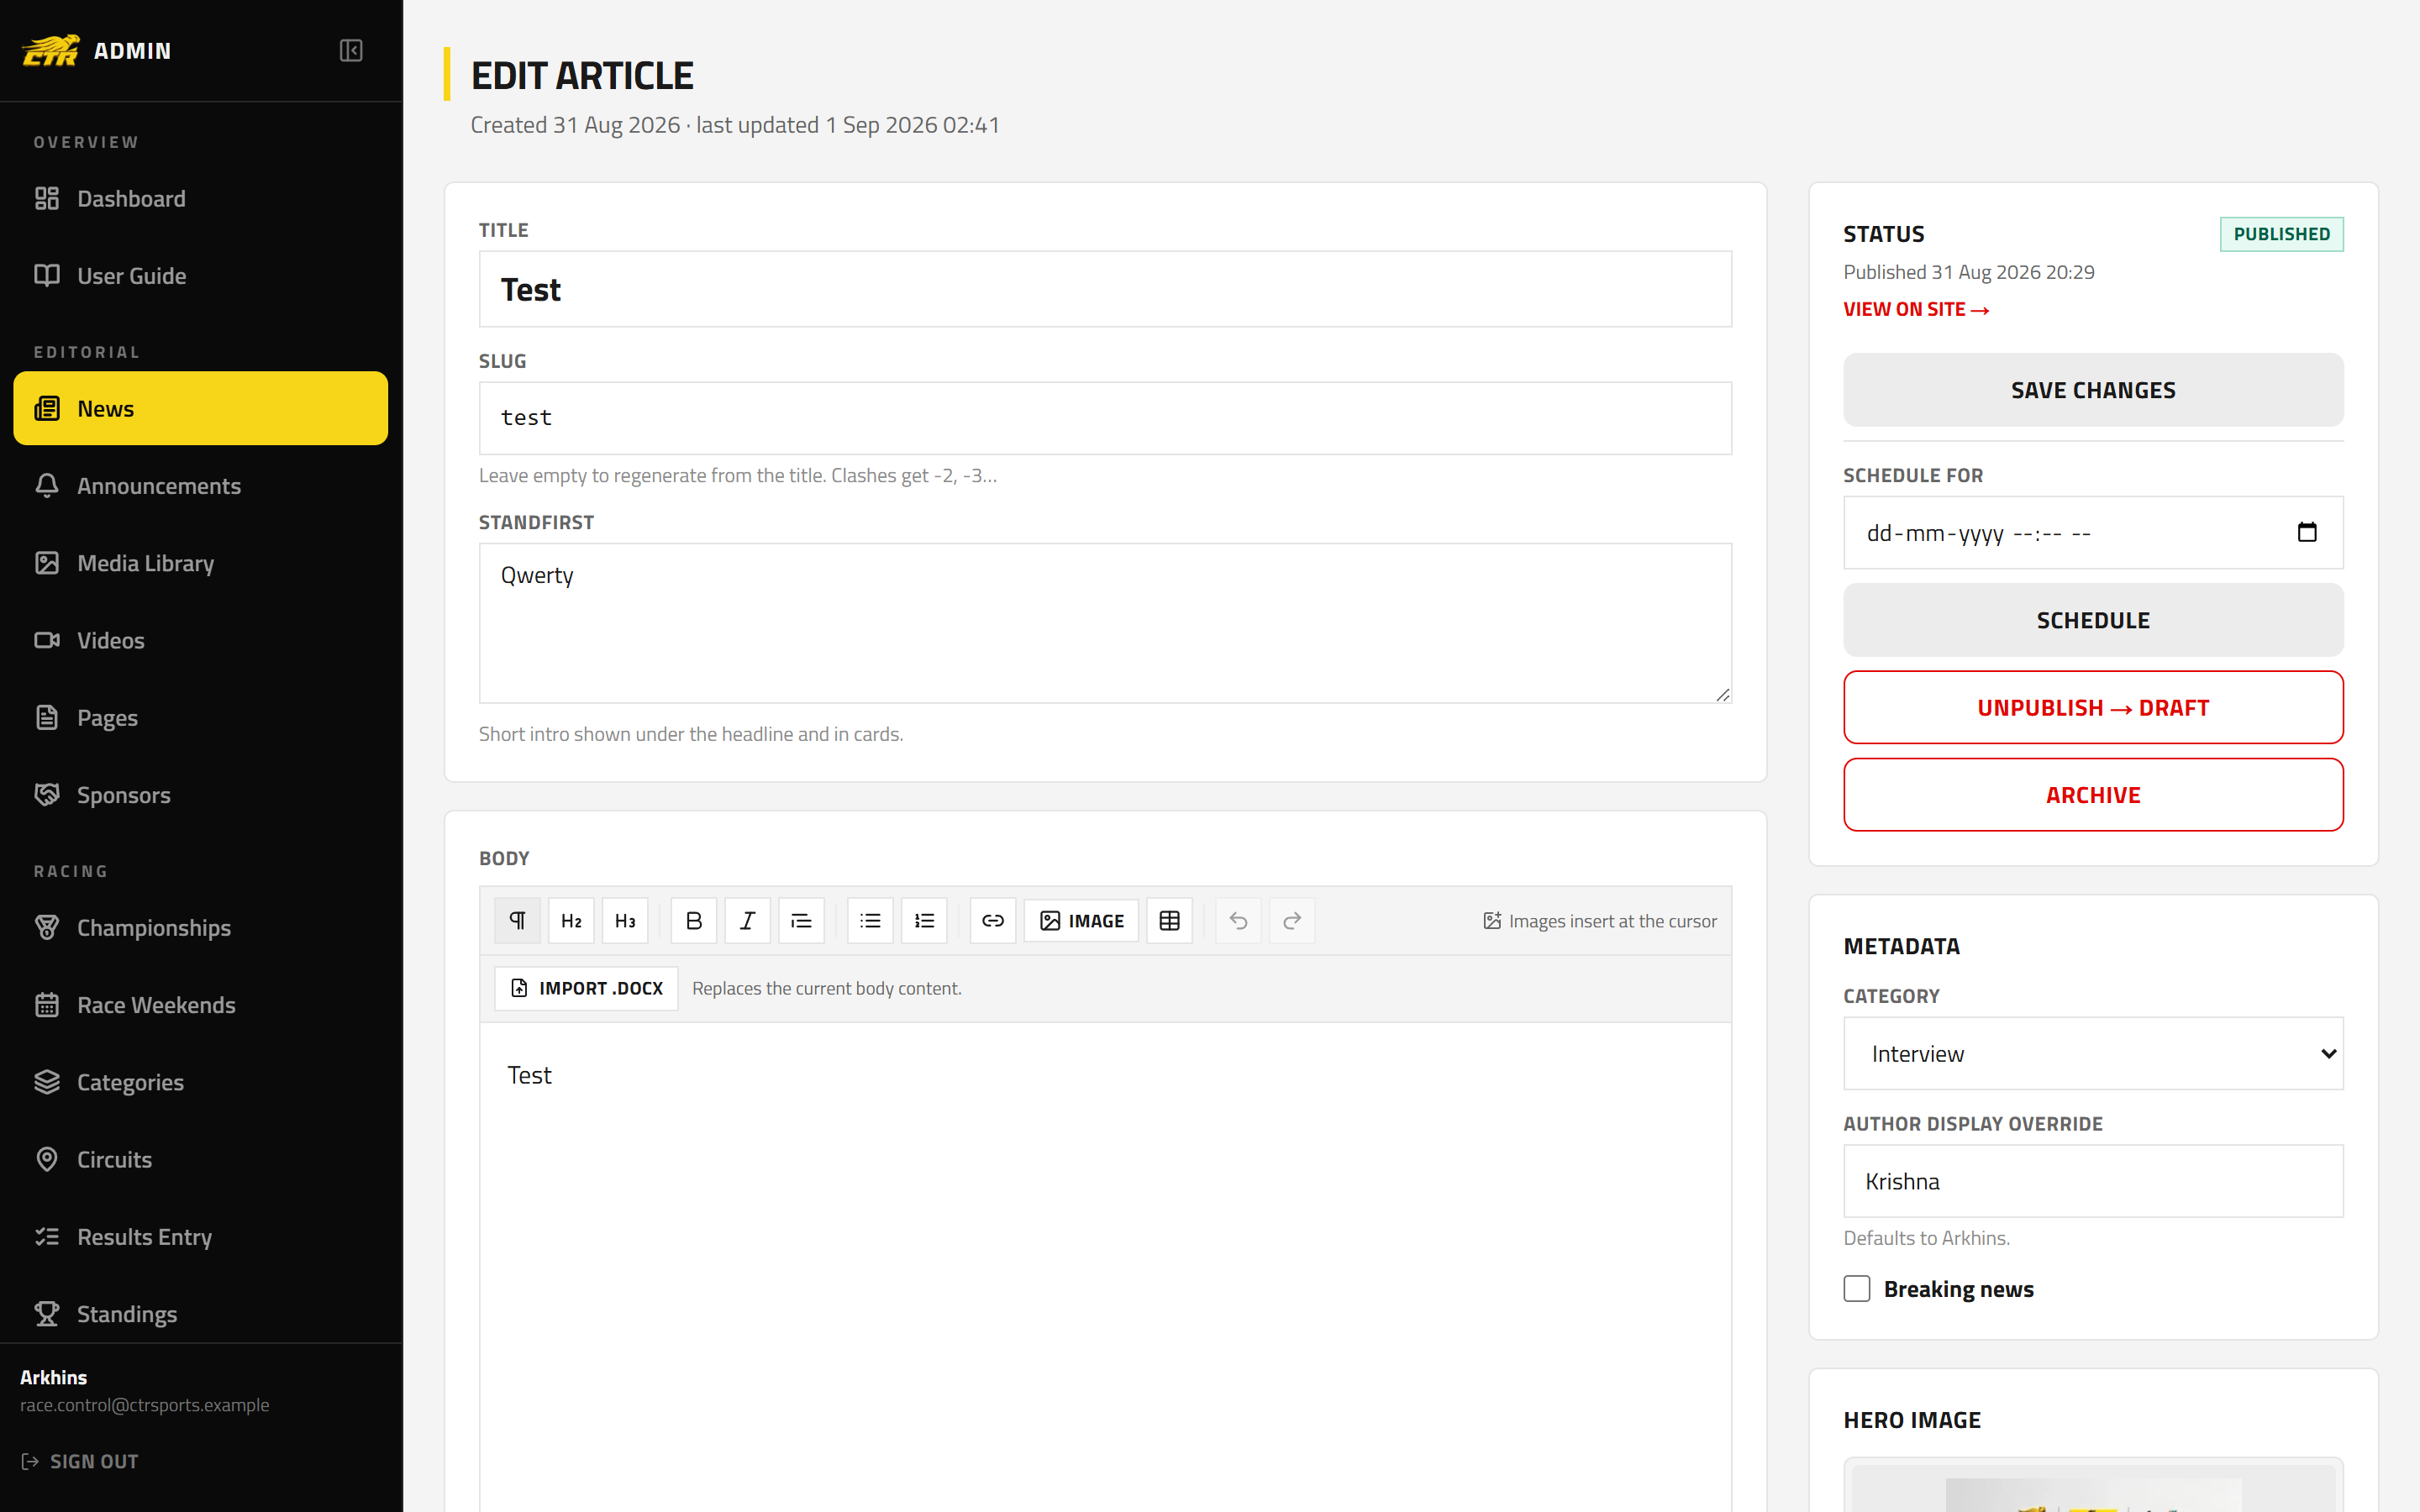Collapse the admin sidebar panel icon
2420x1512 pixels.
click(x=351, y=50)
